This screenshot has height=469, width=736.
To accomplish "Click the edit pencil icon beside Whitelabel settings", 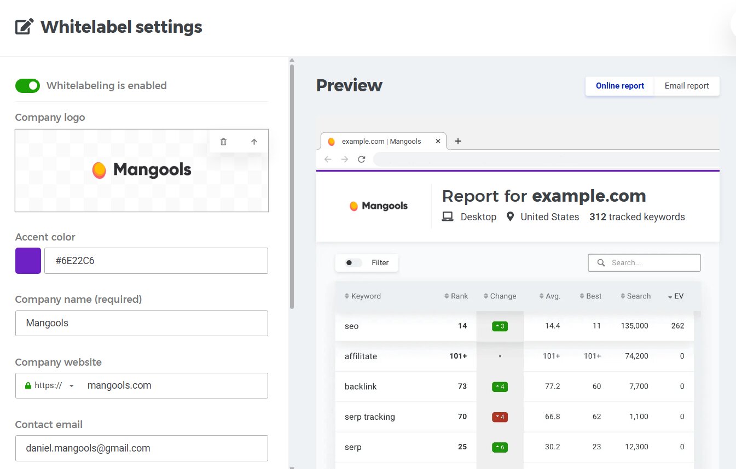I will click(24, 26).
